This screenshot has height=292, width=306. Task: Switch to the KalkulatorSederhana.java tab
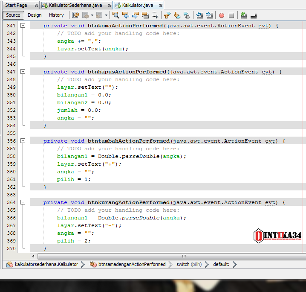[75, 5]
